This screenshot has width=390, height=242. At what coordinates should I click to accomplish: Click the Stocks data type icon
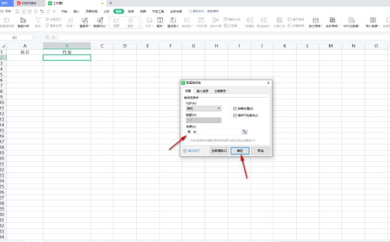(x=116, y=21)
